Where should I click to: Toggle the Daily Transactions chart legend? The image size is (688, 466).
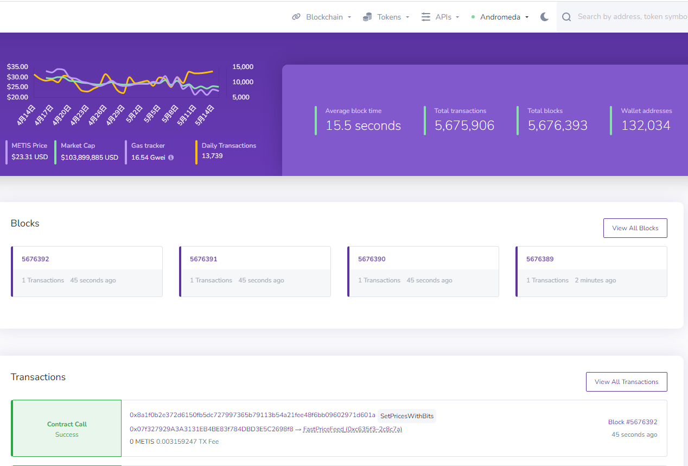pyautogui.click(x=228, y=146)
